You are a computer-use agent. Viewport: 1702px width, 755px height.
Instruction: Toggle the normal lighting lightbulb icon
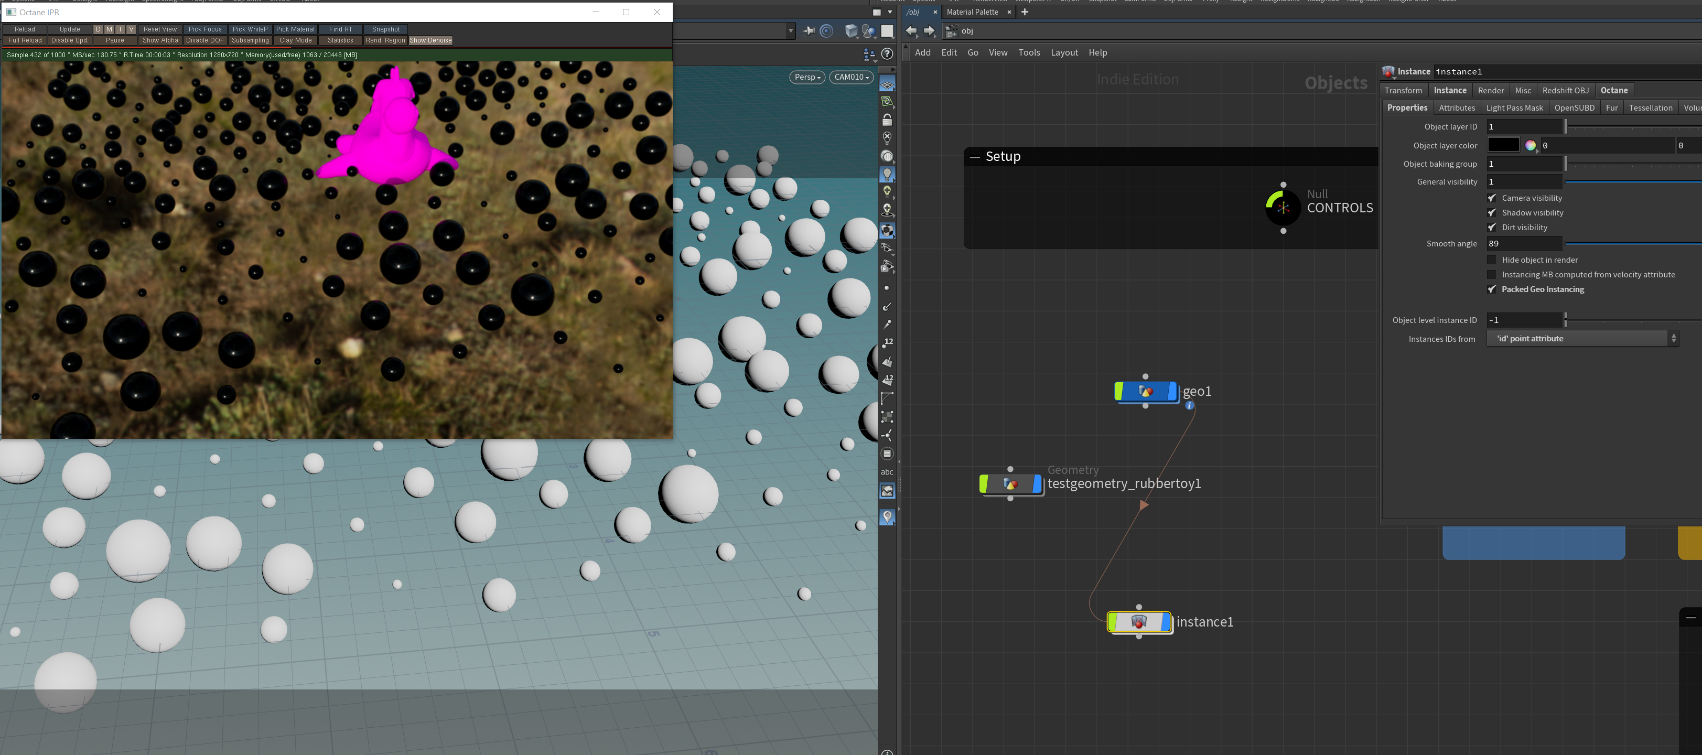[887, 175]
